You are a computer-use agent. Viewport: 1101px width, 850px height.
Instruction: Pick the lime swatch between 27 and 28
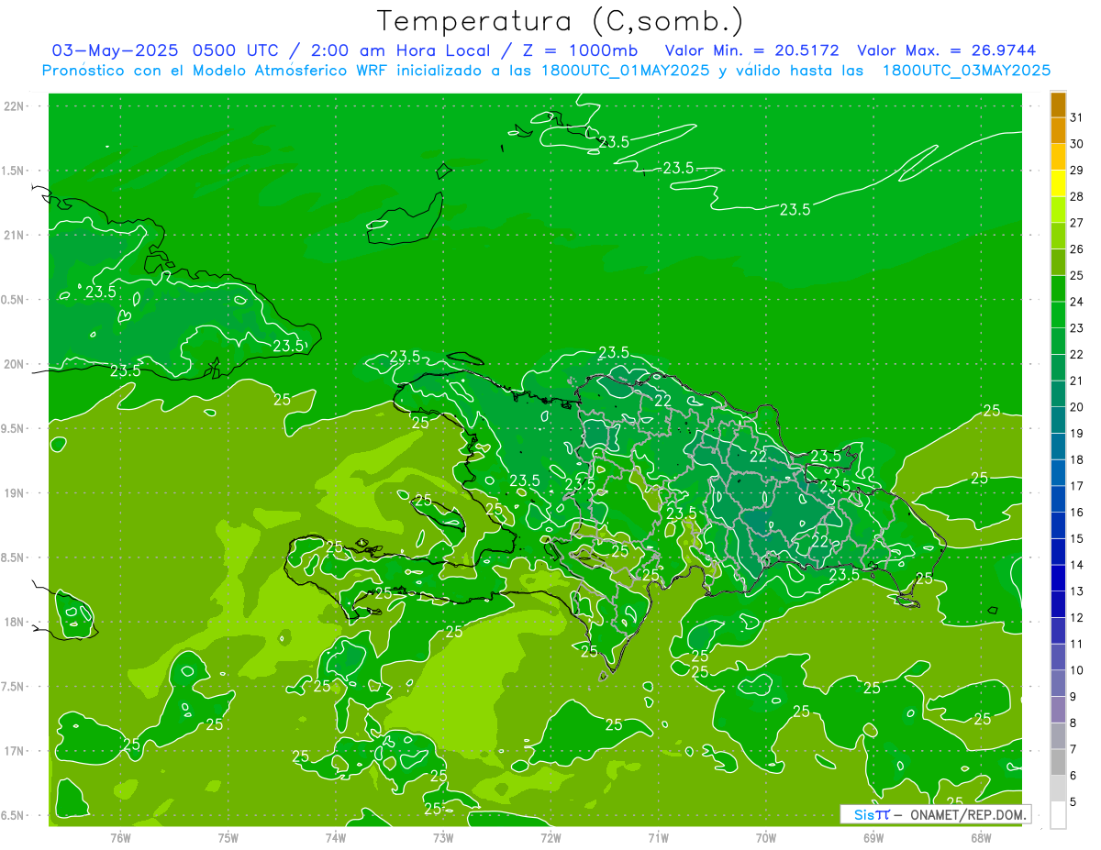click(1058, 209)
